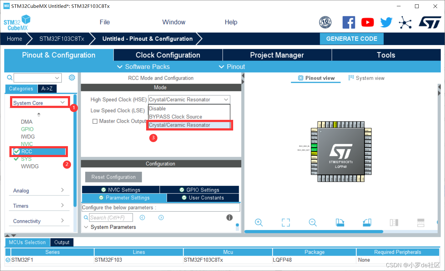Image resolution: width=445 pixels, height=271 pixels.
Task: Open the gear settings icon beside search
Action: 72,77
